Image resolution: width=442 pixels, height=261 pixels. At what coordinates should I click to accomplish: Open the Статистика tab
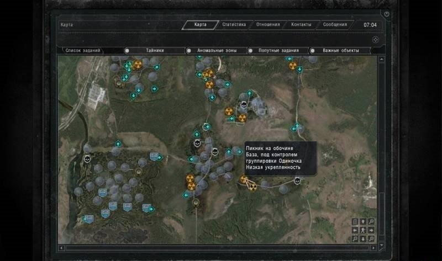(234, 25)
